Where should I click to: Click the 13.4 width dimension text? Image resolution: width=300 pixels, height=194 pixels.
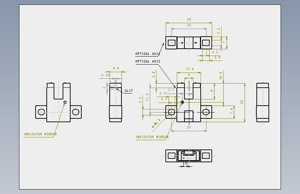[x=190, y=69]
